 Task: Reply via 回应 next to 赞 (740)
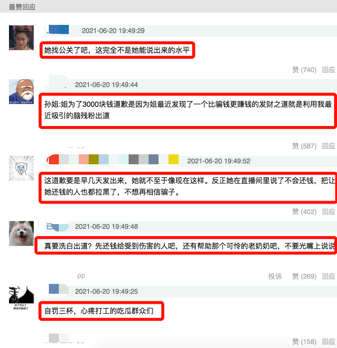click(x=329, y=70)
